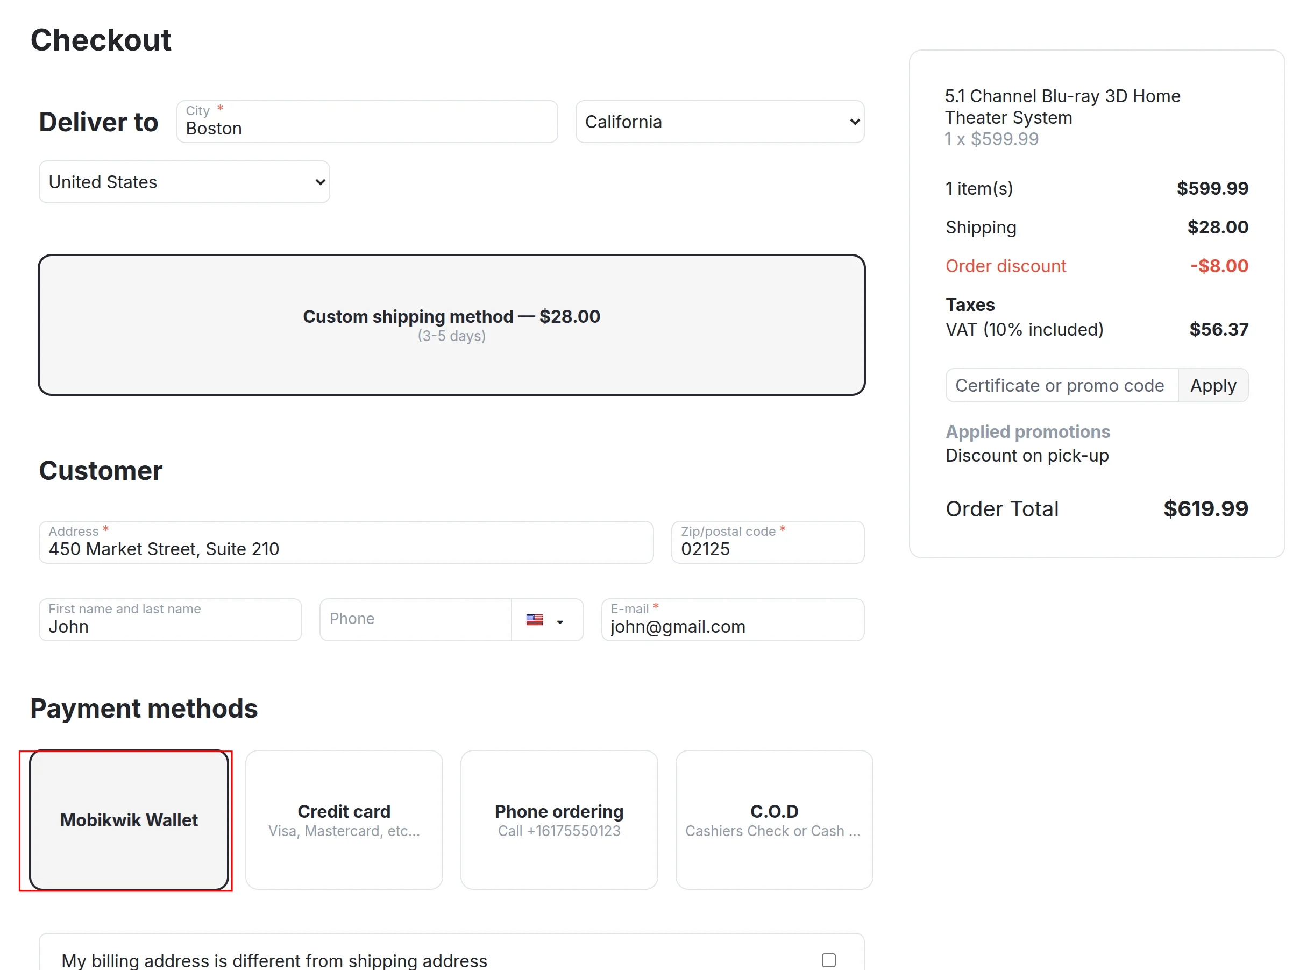
Task: Open the phone country code dropdown arrow
Action: pos(560,622)
